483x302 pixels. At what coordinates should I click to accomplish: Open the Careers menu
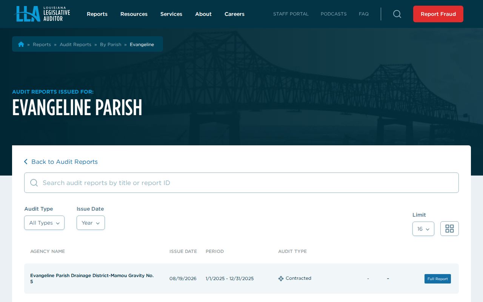coord(234,14)
